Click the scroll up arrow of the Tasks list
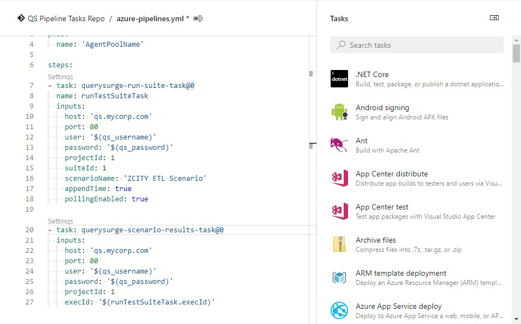521x324 pixels. coord(516,40)
